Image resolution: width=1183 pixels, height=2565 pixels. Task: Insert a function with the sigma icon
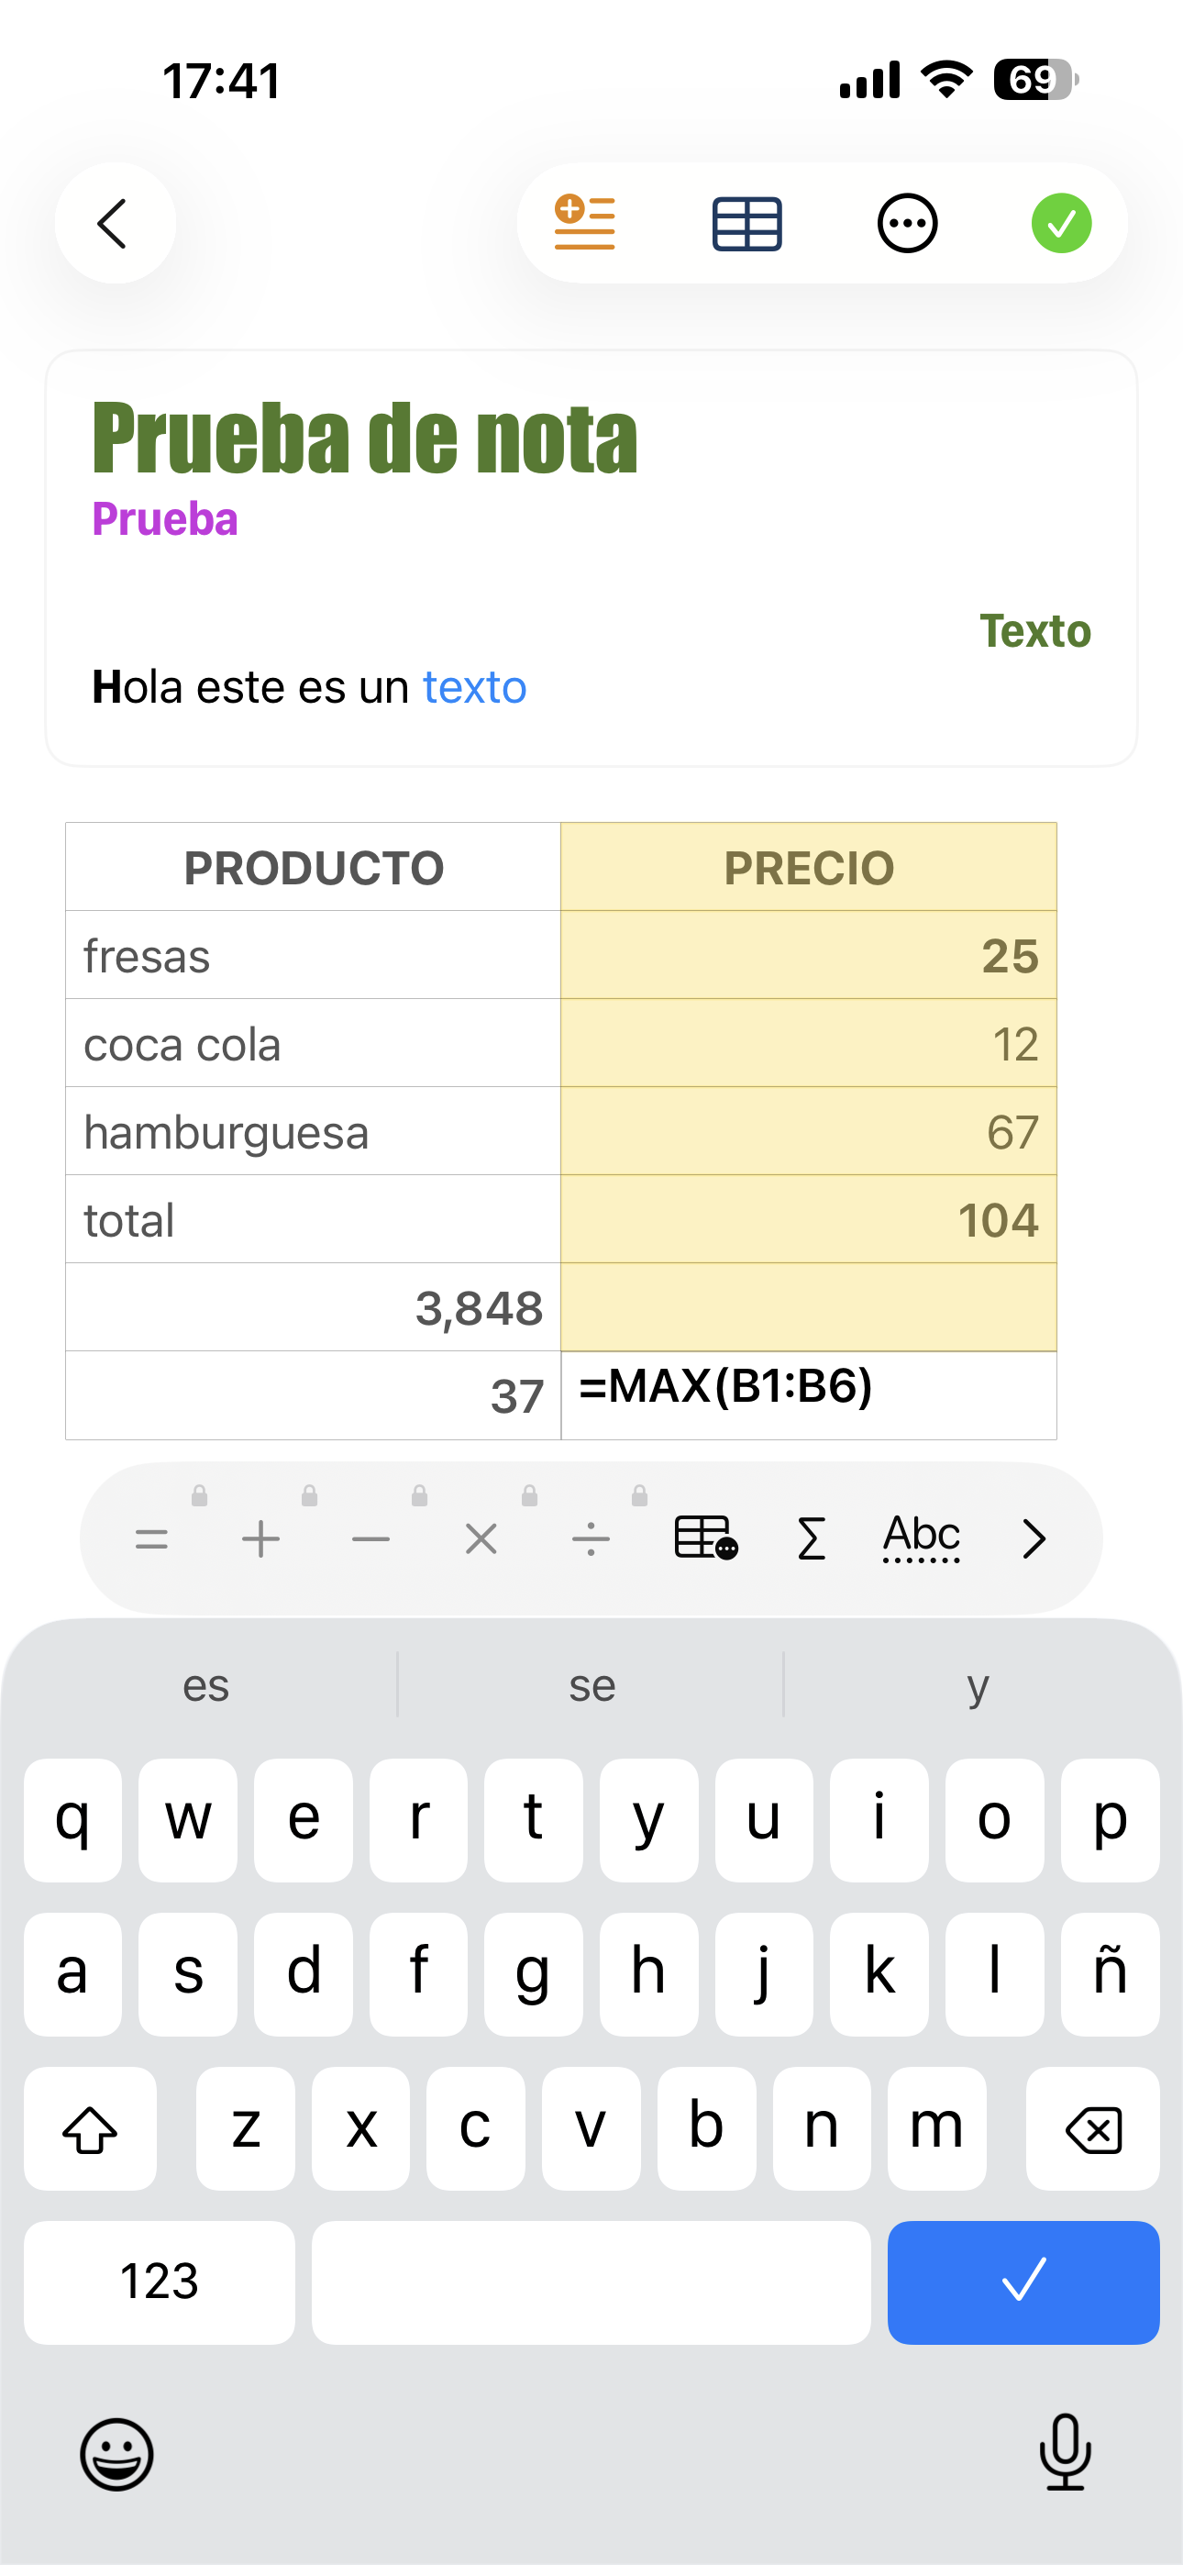pos(812,1538)
